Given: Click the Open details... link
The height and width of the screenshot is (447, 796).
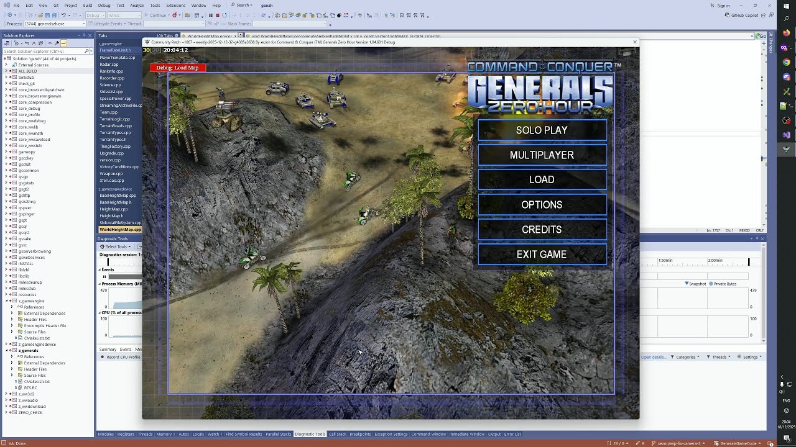Looking at the screenshot, I should click(654, 357).
